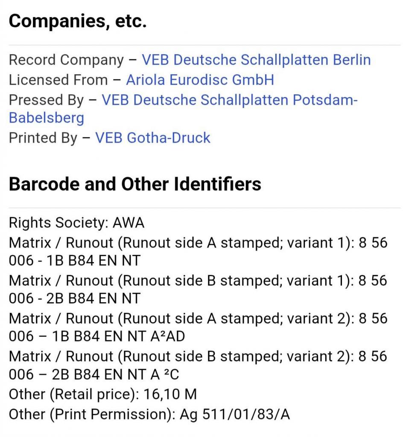Viewport: 409px width, 437px height.
Task: Click the "Pressed By" label text
Action: coord(46,100)
